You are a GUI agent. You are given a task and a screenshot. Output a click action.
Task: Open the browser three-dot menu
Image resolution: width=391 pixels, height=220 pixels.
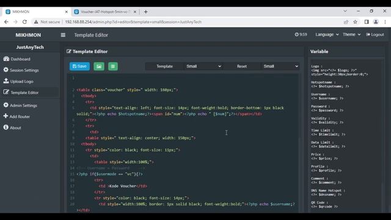pyautogui.click(x=386, y=22)
